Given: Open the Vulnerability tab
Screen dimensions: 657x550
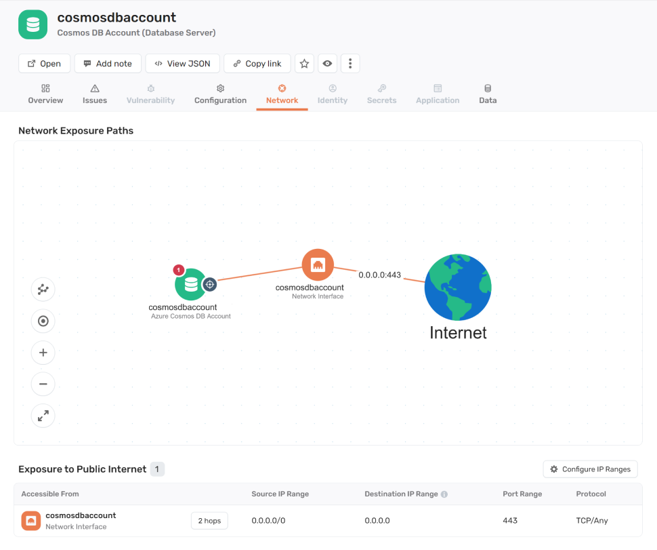Looking at the screenshot, I should pyautogui.click(x=151, y=94).
